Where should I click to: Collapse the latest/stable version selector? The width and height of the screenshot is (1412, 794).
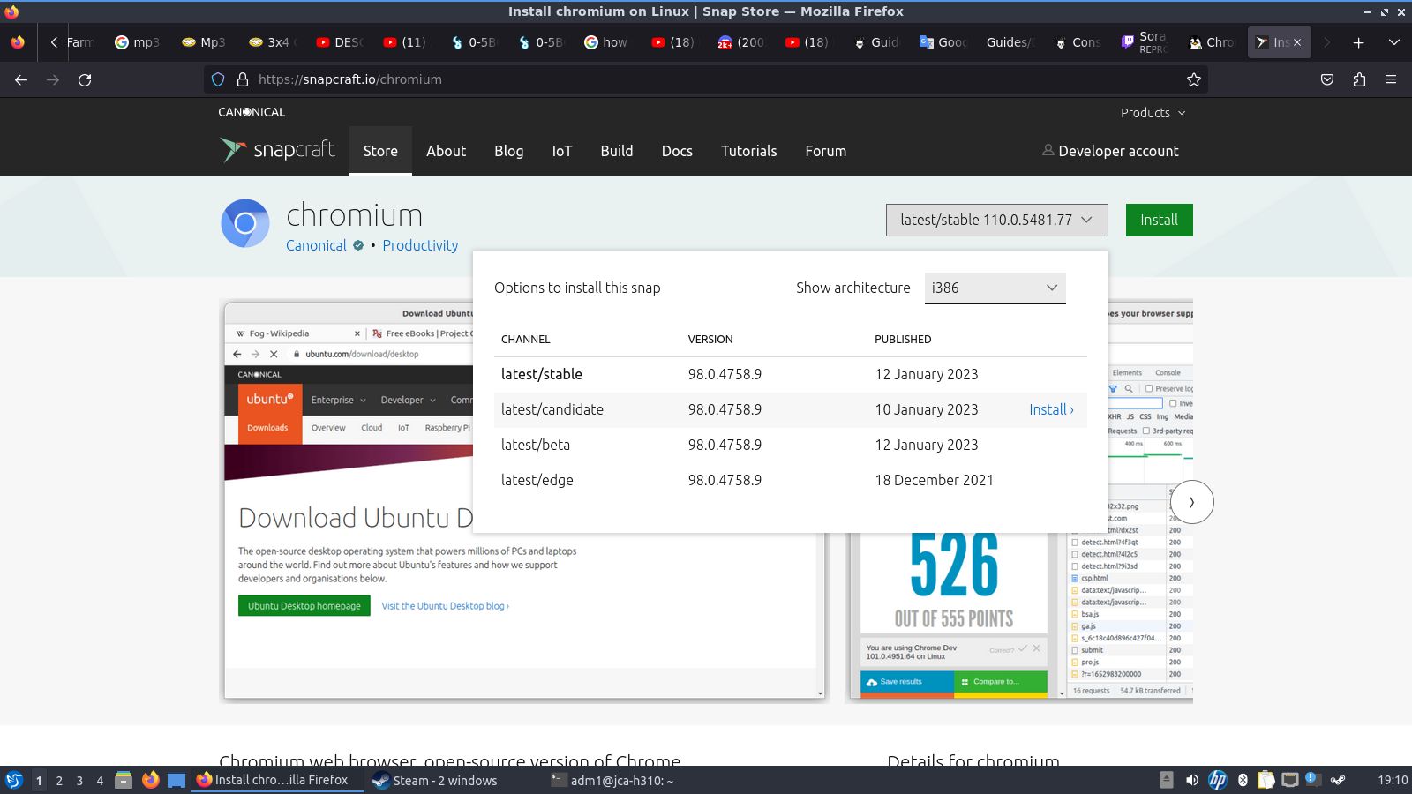[x=996, y=220]
